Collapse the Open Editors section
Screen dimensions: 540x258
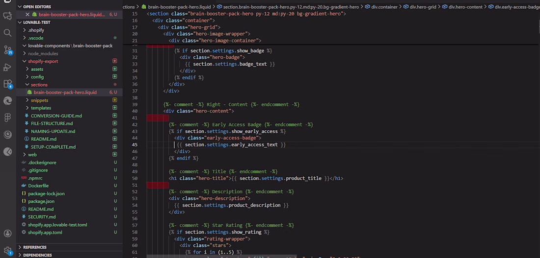[20, 7]
